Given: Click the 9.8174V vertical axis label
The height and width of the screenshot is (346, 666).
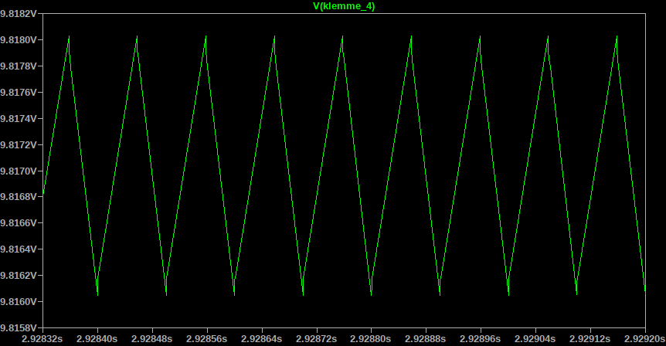Looking at the screenshot, I should click(19, 118).
